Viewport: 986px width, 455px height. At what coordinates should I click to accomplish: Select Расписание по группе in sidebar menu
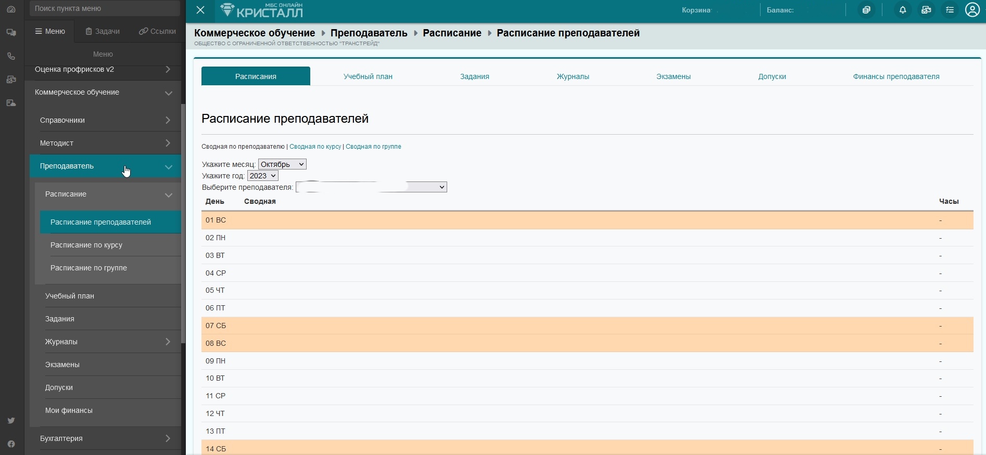89,268
